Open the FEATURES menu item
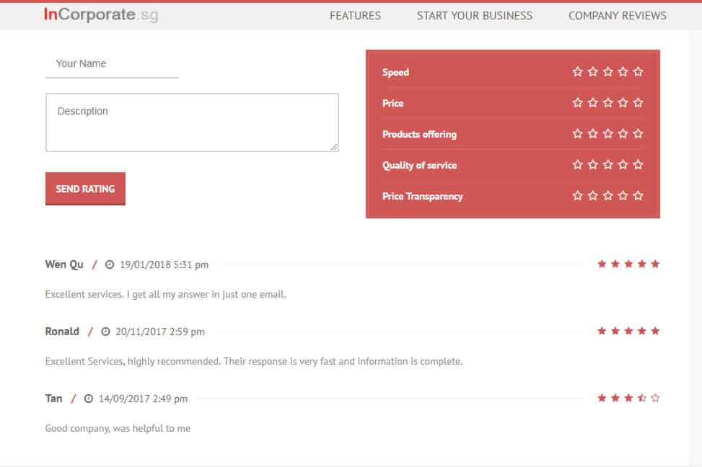This screenshot has width=702, height=467. (355, 16)
